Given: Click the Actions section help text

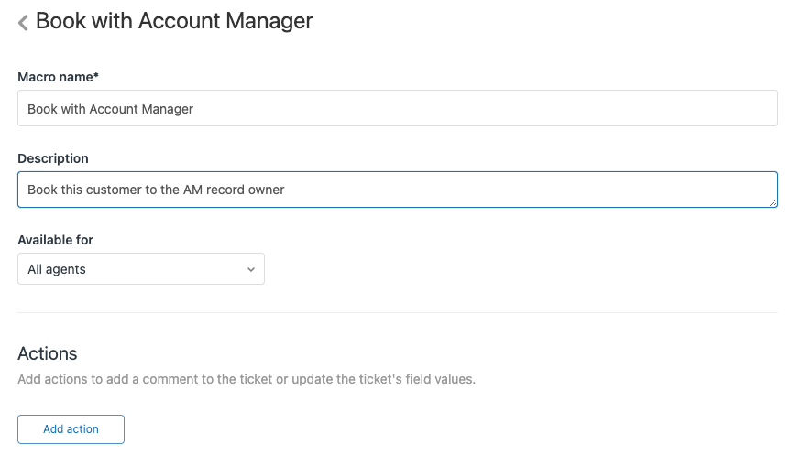Looking at the screenshot, I should tap(247, 379).
